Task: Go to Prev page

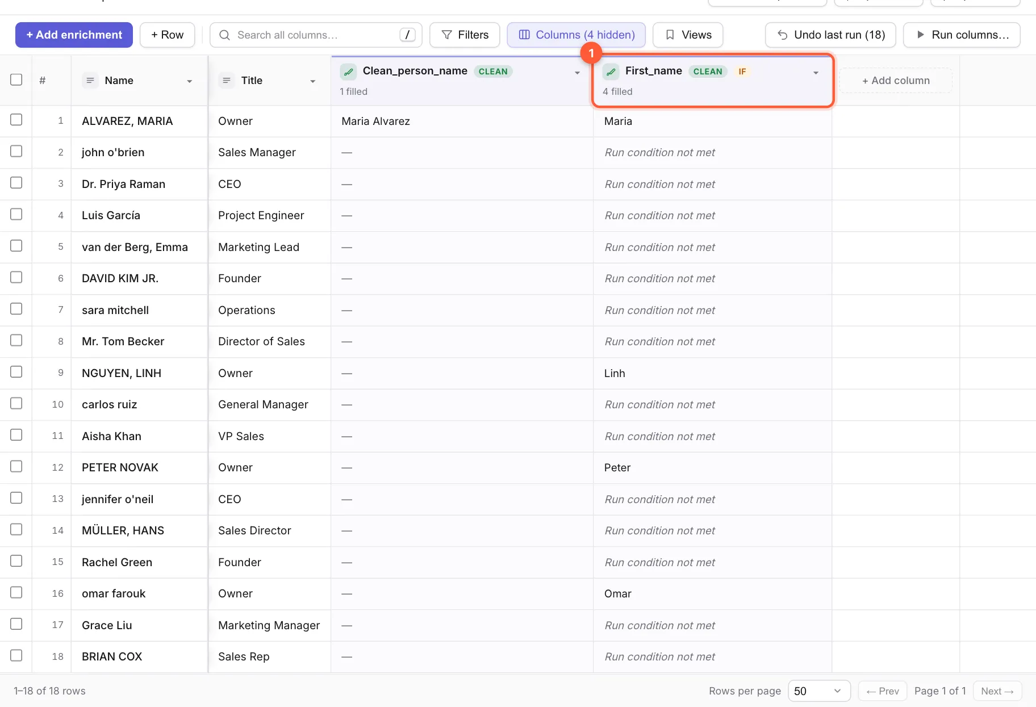Action: [883, 691]
